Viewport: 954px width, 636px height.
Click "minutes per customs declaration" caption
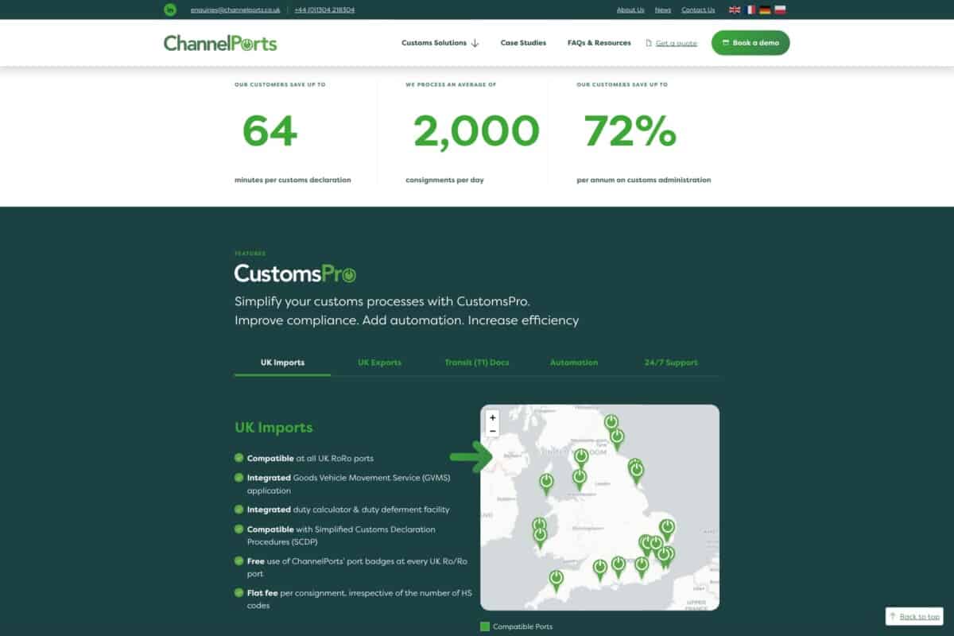293,180
